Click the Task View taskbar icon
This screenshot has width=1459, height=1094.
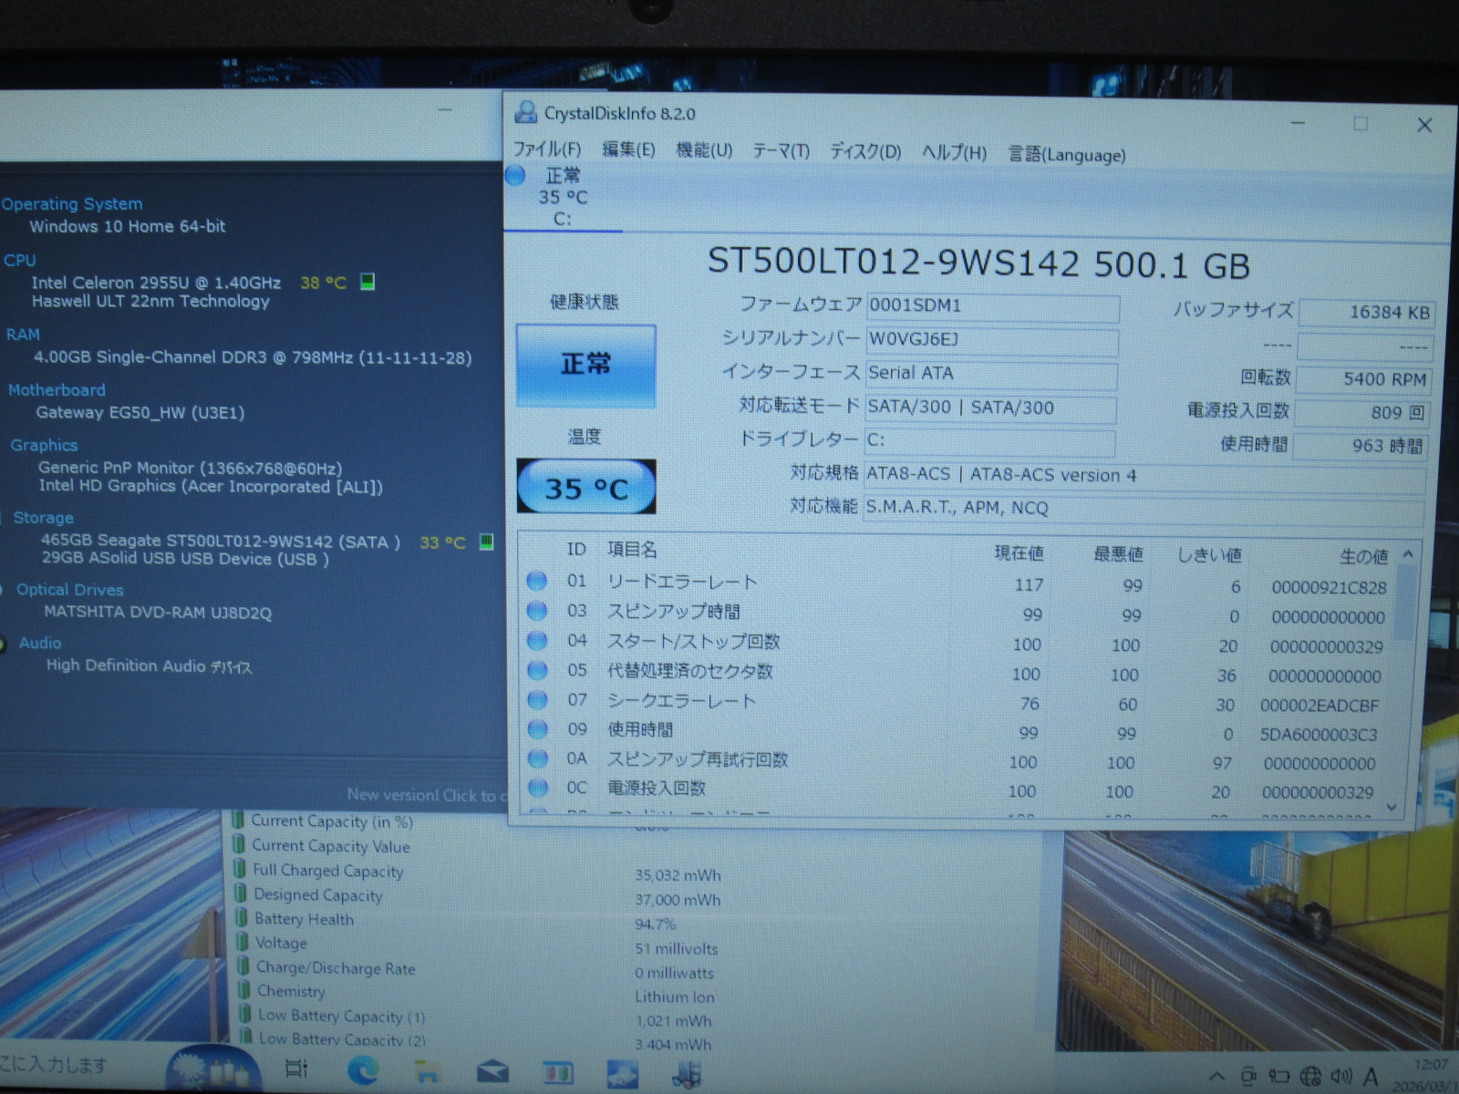(x=296, y=1068)
